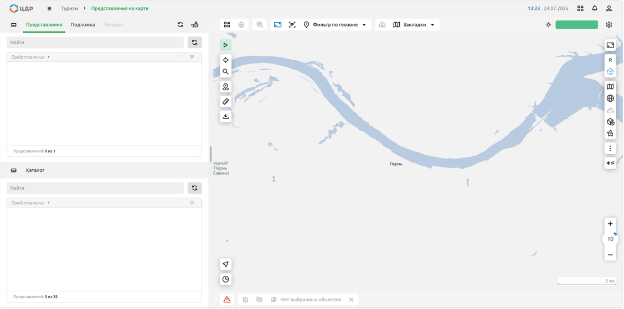Open map settings gear at top right
Screen dimensions: 624x309
[609, 25]
